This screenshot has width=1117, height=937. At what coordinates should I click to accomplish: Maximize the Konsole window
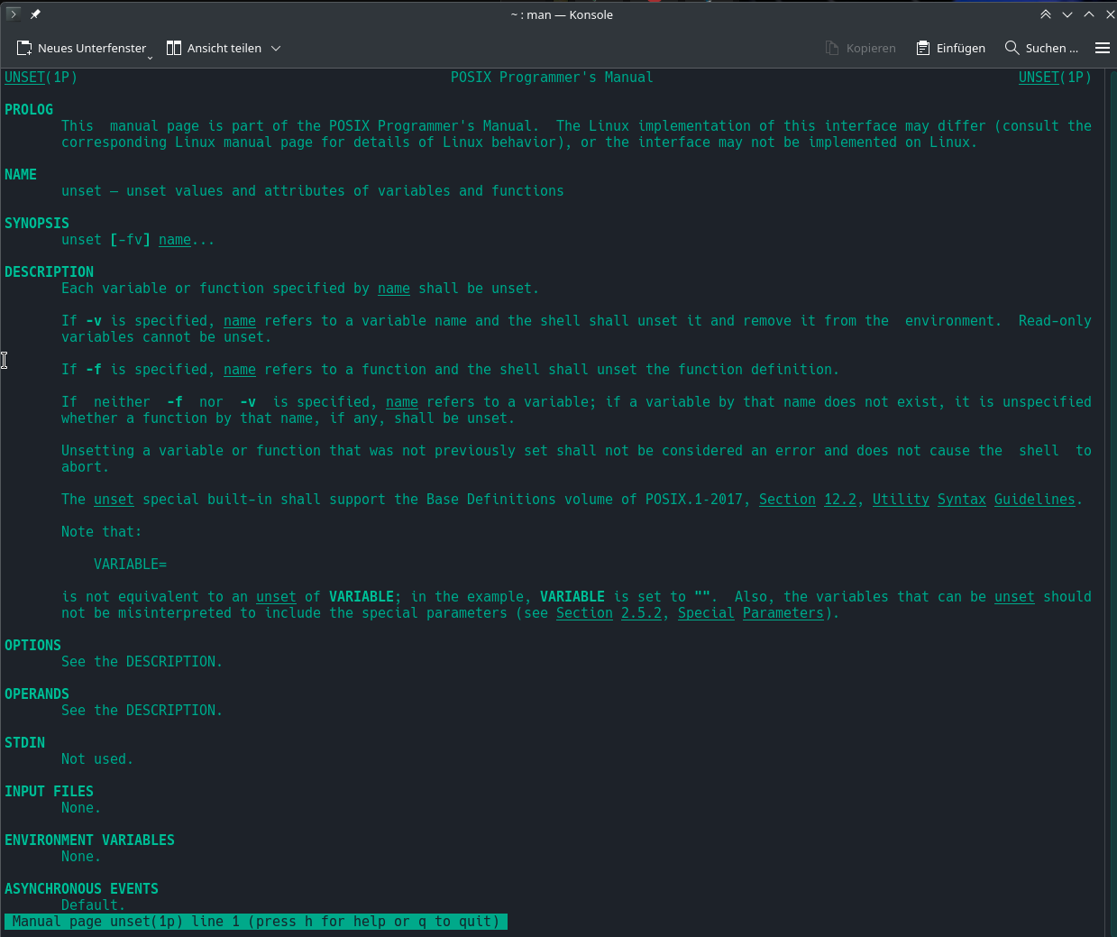point(1089,14)
